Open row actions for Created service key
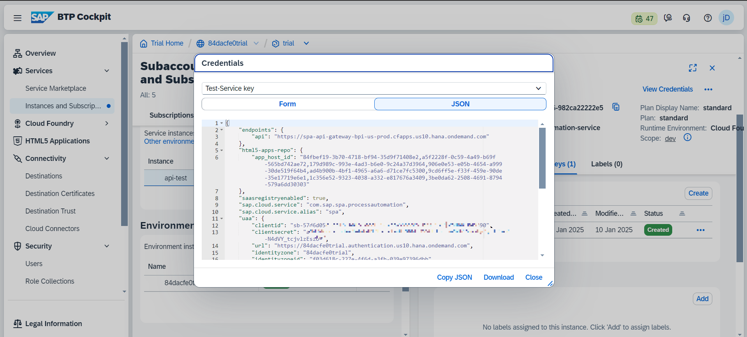 (700, 230)
